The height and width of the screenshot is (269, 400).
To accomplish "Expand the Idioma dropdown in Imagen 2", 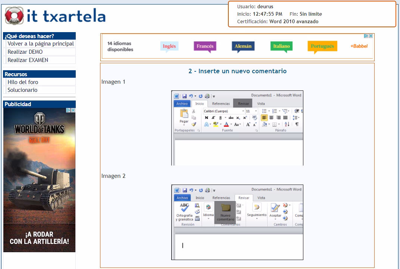I will click(208, 211).
